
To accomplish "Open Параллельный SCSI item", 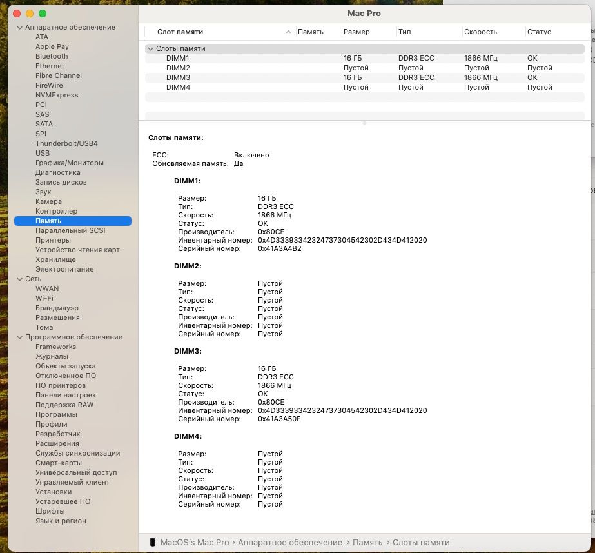I will (70, 230).
